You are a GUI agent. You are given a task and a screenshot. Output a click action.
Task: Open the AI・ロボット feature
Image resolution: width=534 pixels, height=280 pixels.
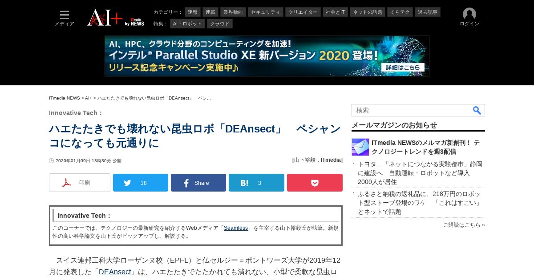pos(187,24)
